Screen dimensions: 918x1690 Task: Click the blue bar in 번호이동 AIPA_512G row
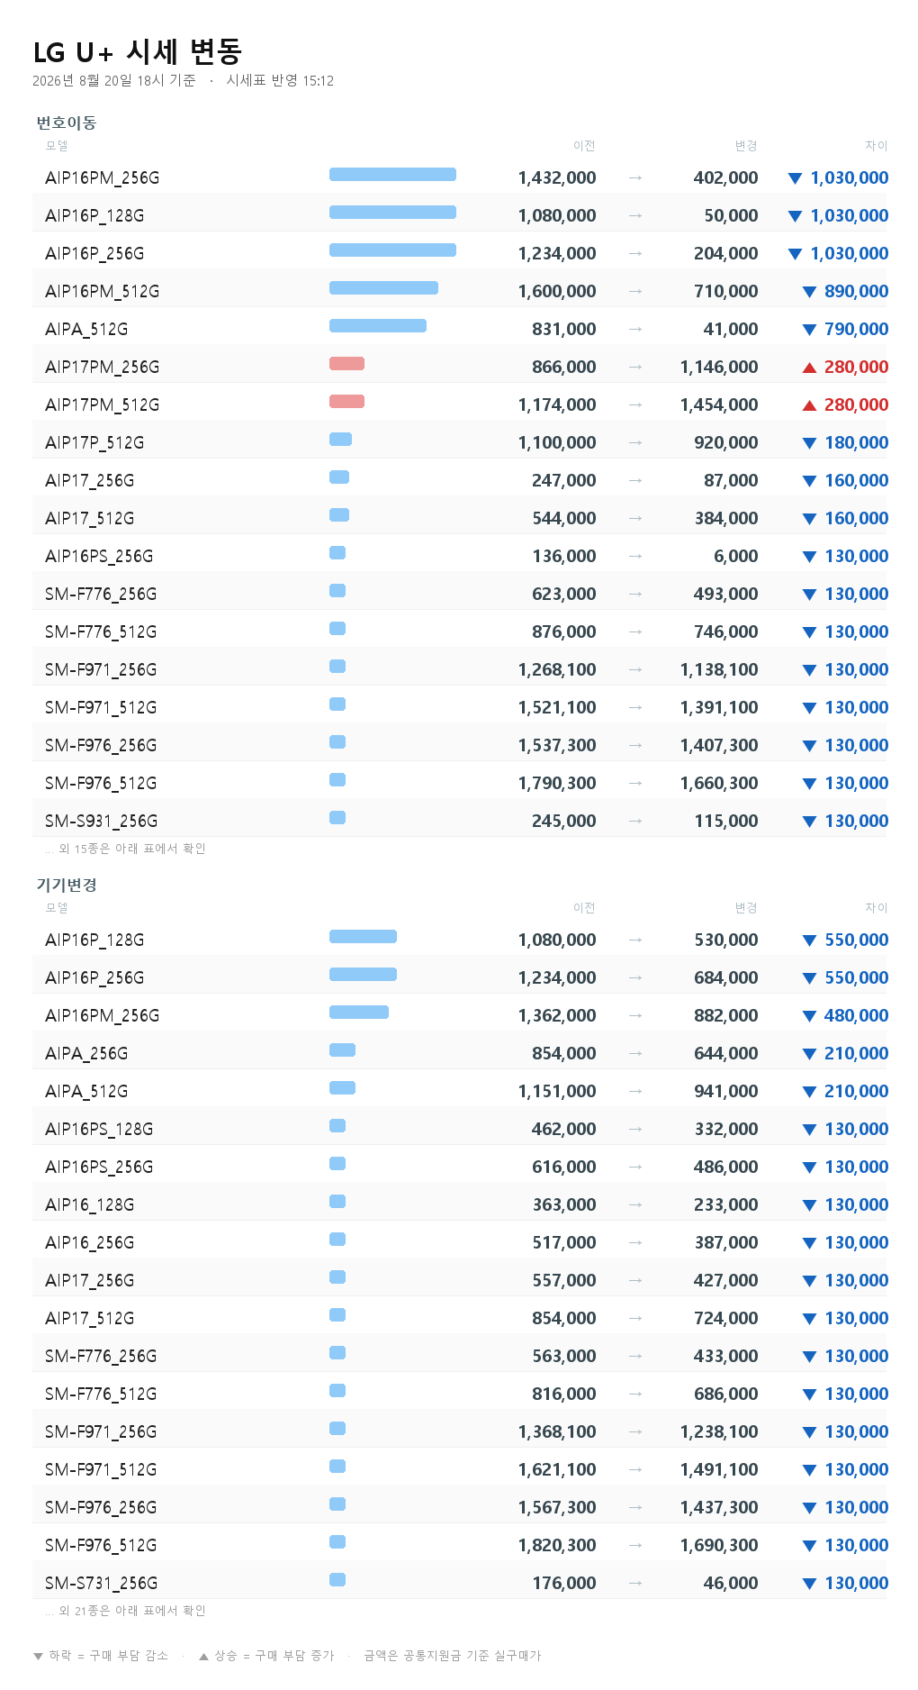[x=378, y=326]
